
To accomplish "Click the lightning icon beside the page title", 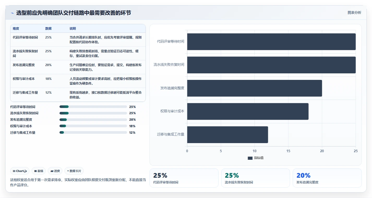I will click(12, 13).
